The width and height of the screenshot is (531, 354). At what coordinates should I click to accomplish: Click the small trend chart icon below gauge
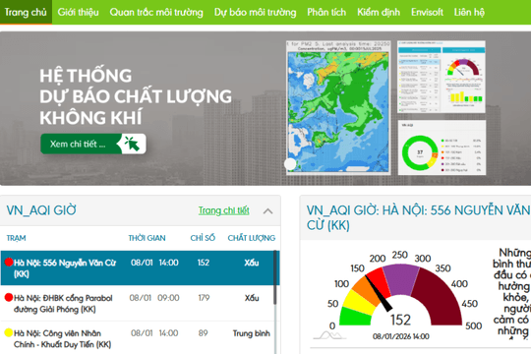(x=329, y=335)
